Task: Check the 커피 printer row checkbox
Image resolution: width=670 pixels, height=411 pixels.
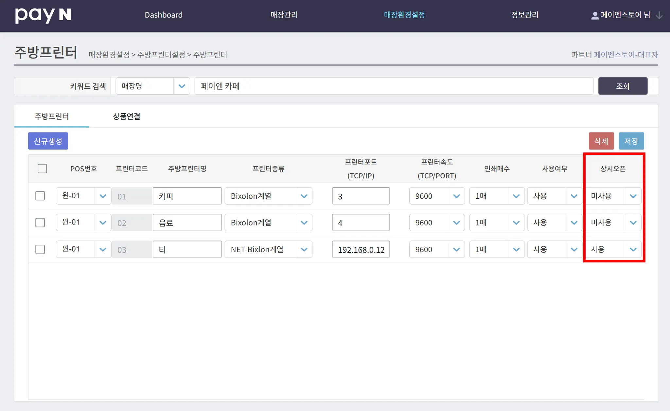Action: pyautogui.click(x=40, y=196)
